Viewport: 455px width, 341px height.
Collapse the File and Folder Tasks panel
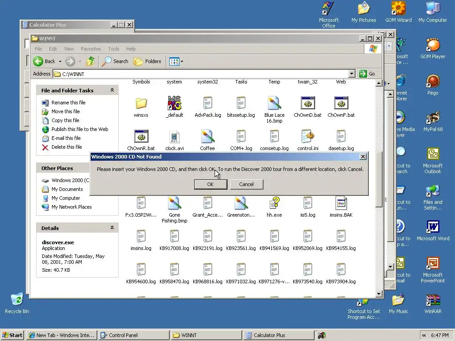pyautogui.click(x=112, y=90)
